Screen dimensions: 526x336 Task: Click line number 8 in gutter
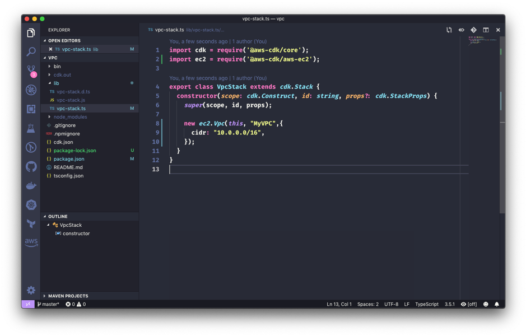point(157,123)
